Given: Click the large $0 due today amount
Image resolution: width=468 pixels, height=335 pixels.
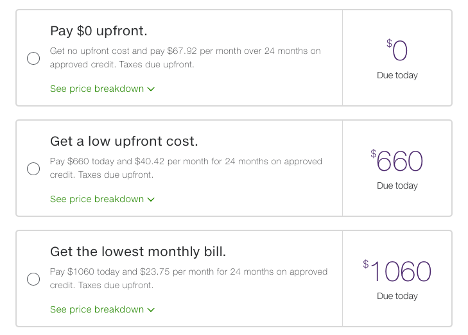Looking at the screenshot, I should [399, 51].
